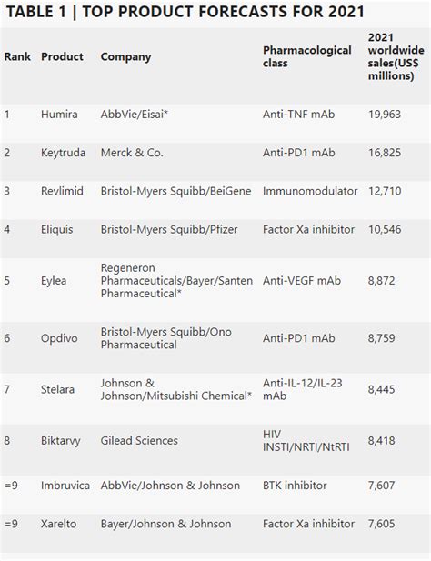Click the Imbruvica product cell
431x561 pixels.
[65, 486]
